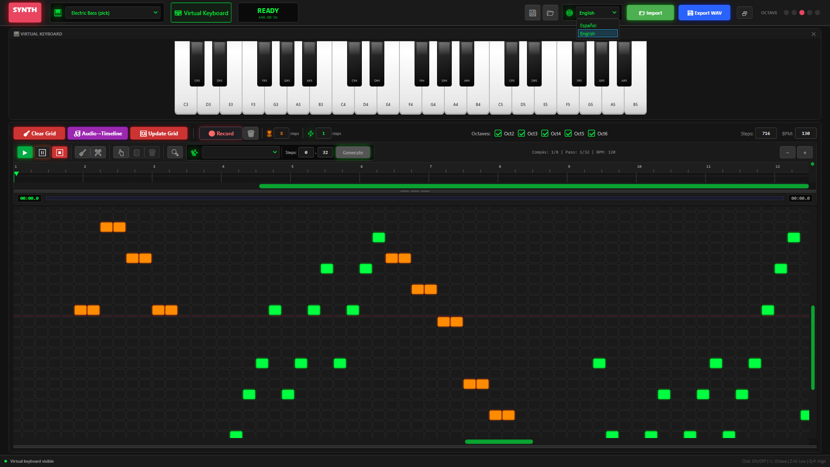Click the Generate button
The width and height of the screenshot is (830, 467).
coord(353,152)
